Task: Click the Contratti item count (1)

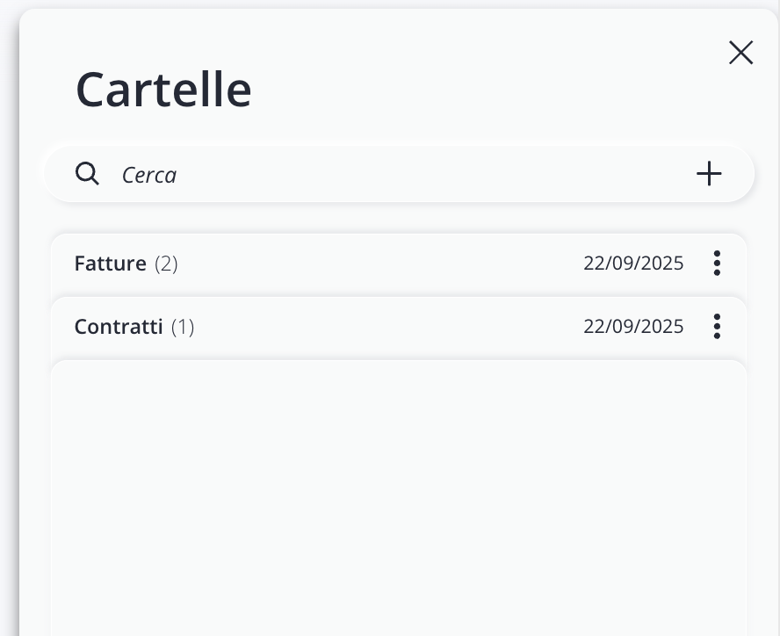Action: (183, 327)
